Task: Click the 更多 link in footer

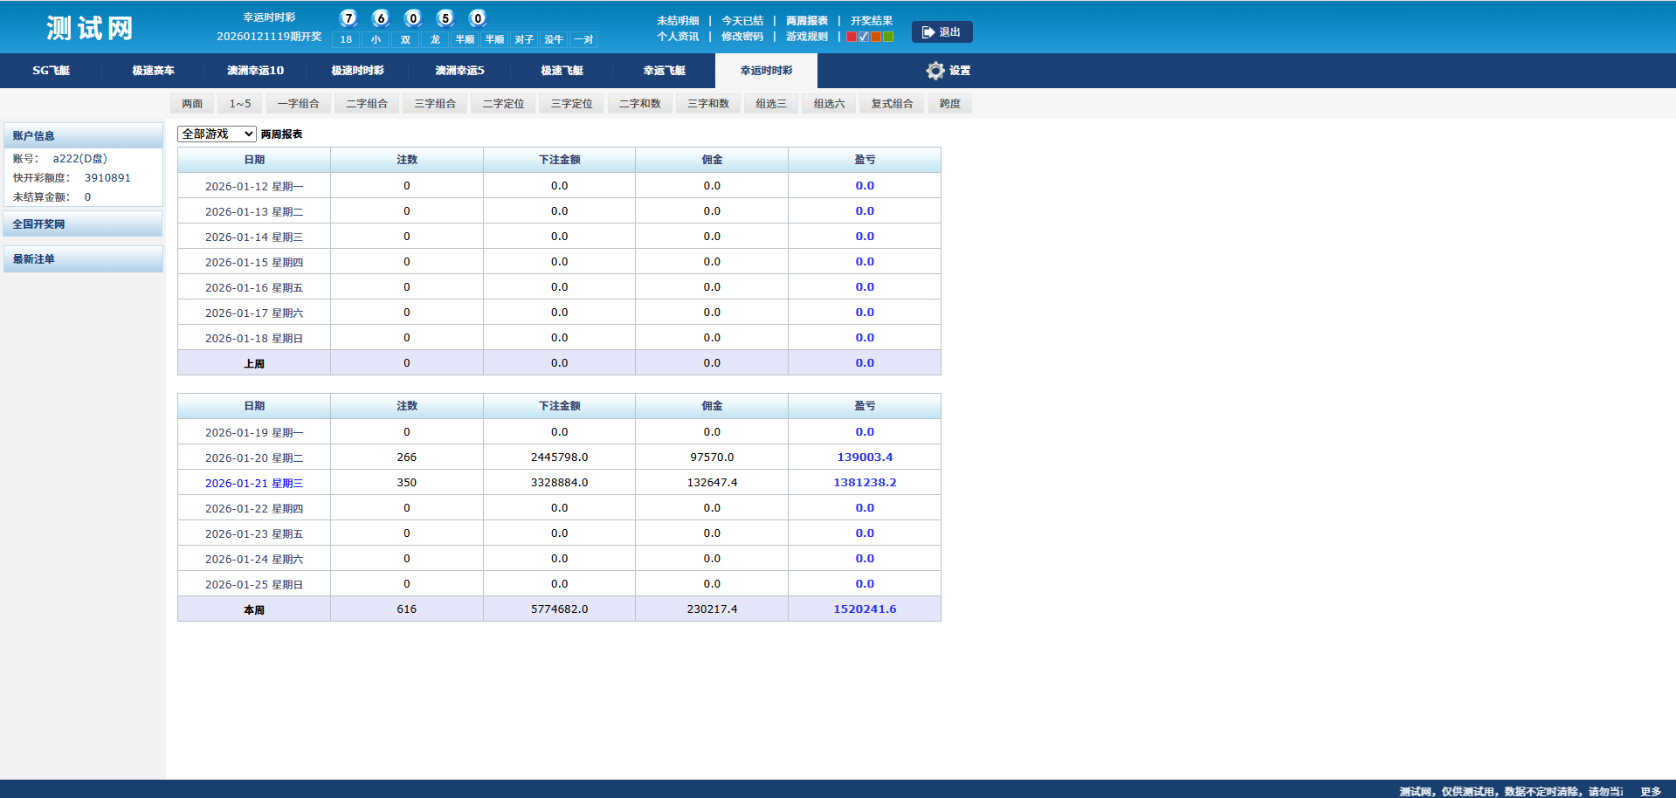Action: (x=1650, y=791)
